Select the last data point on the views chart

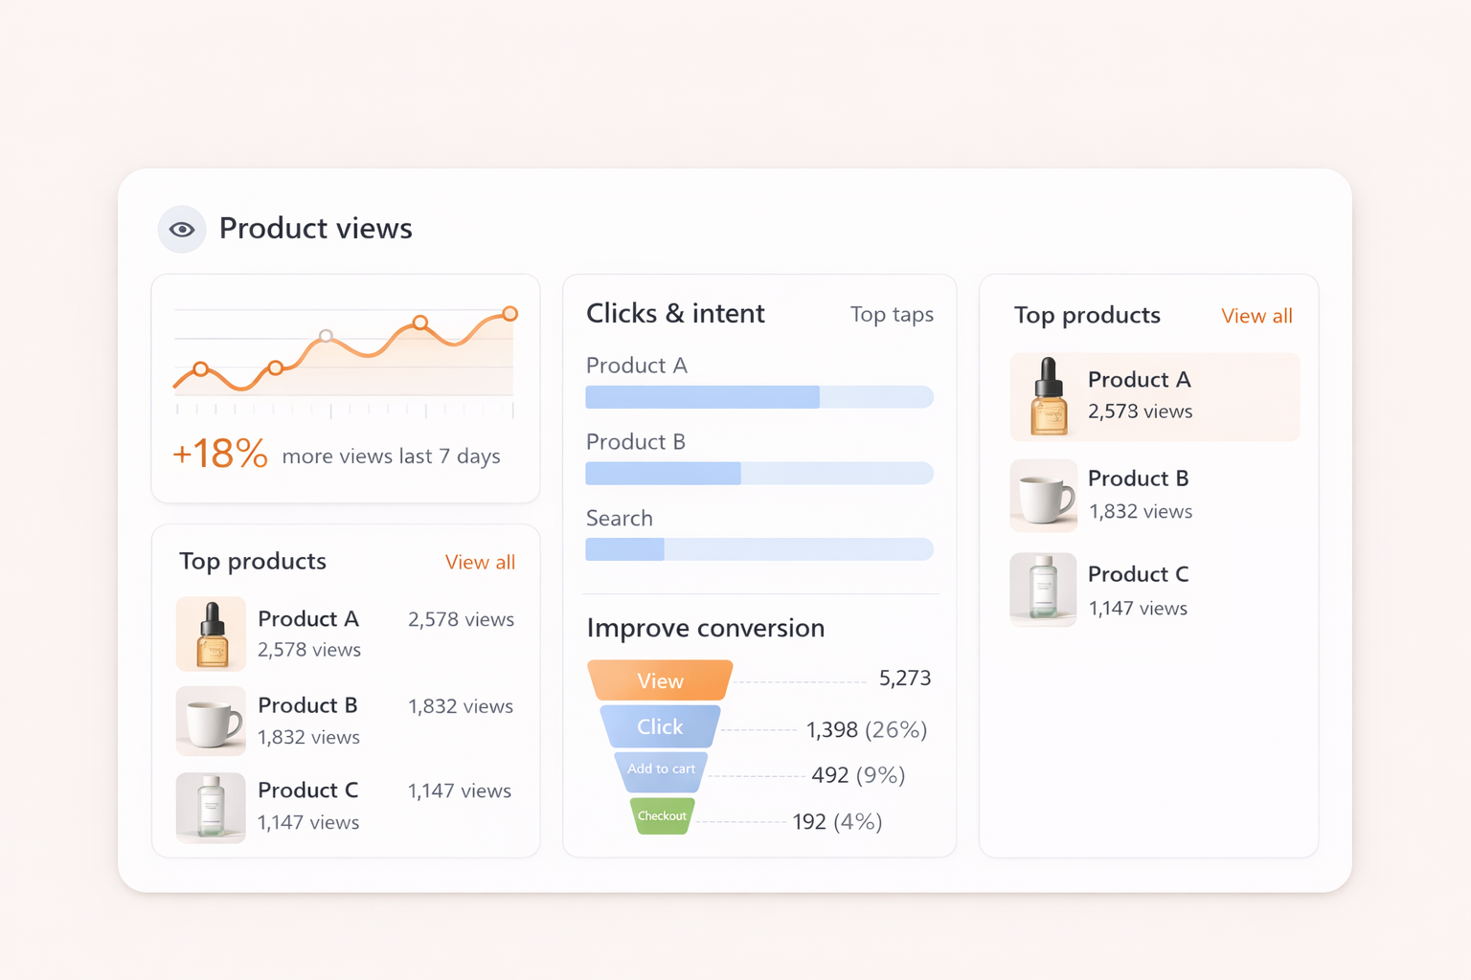tap(509, 313)
